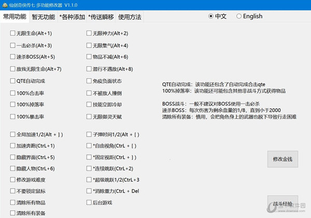Enable 全局加速1/2 checkbox
Image resolution: width=311 pixels, height=218 pixels.
click(x=12, y=135)
